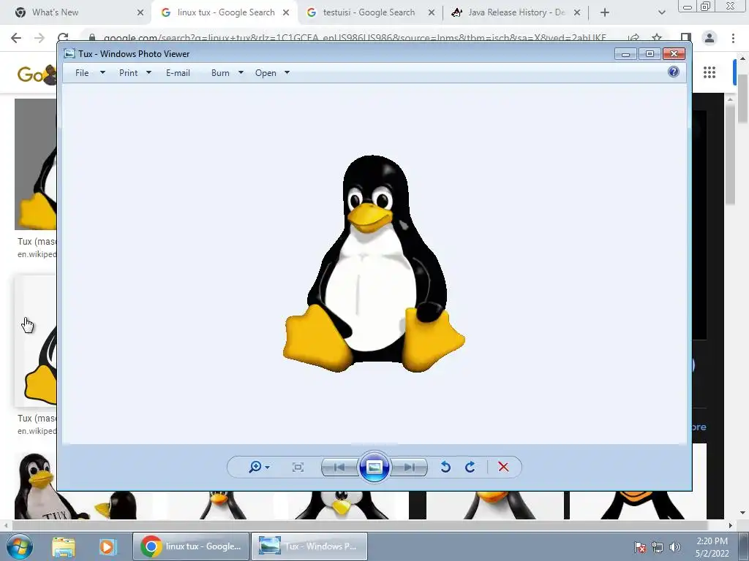Close the testuisi Google Search tab

(432, 13)
